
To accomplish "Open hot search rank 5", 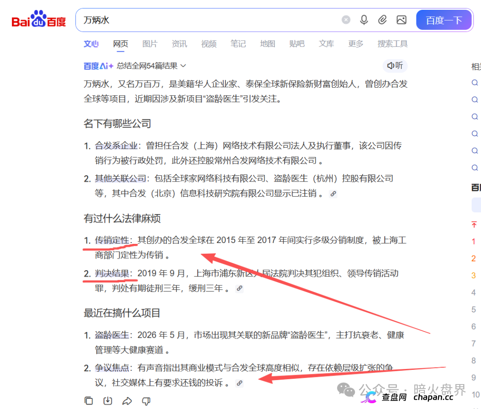I will pyautogui.click(x=474, y=309).
